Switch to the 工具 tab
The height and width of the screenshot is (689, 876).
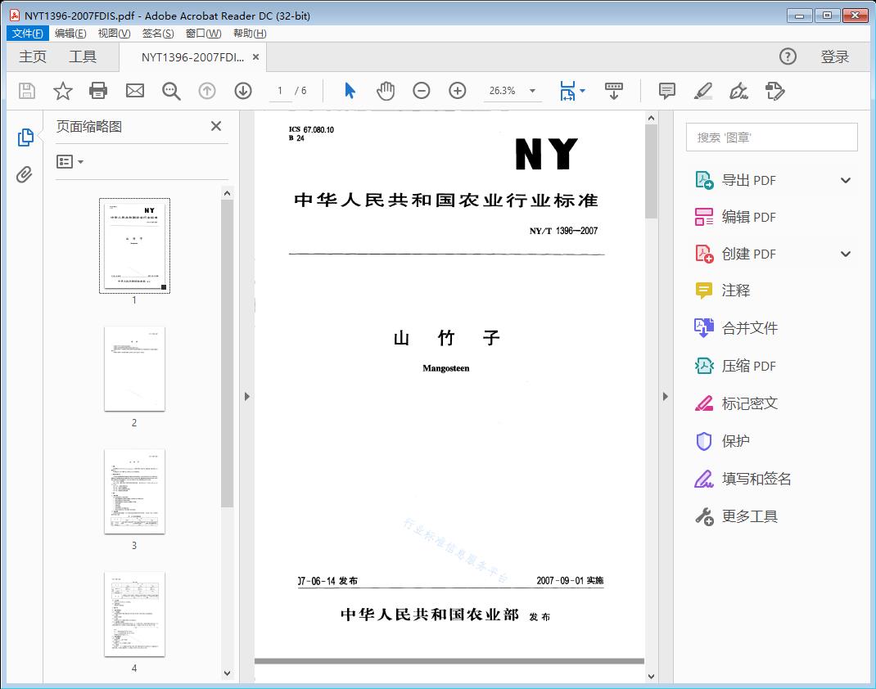(x=83, y=56)
